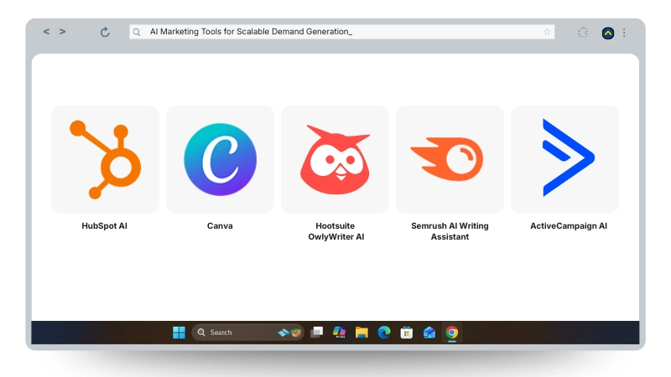Switch to Google Chrome in the taskbar
This screenshot has width=671, height=377.
(451, 332)
